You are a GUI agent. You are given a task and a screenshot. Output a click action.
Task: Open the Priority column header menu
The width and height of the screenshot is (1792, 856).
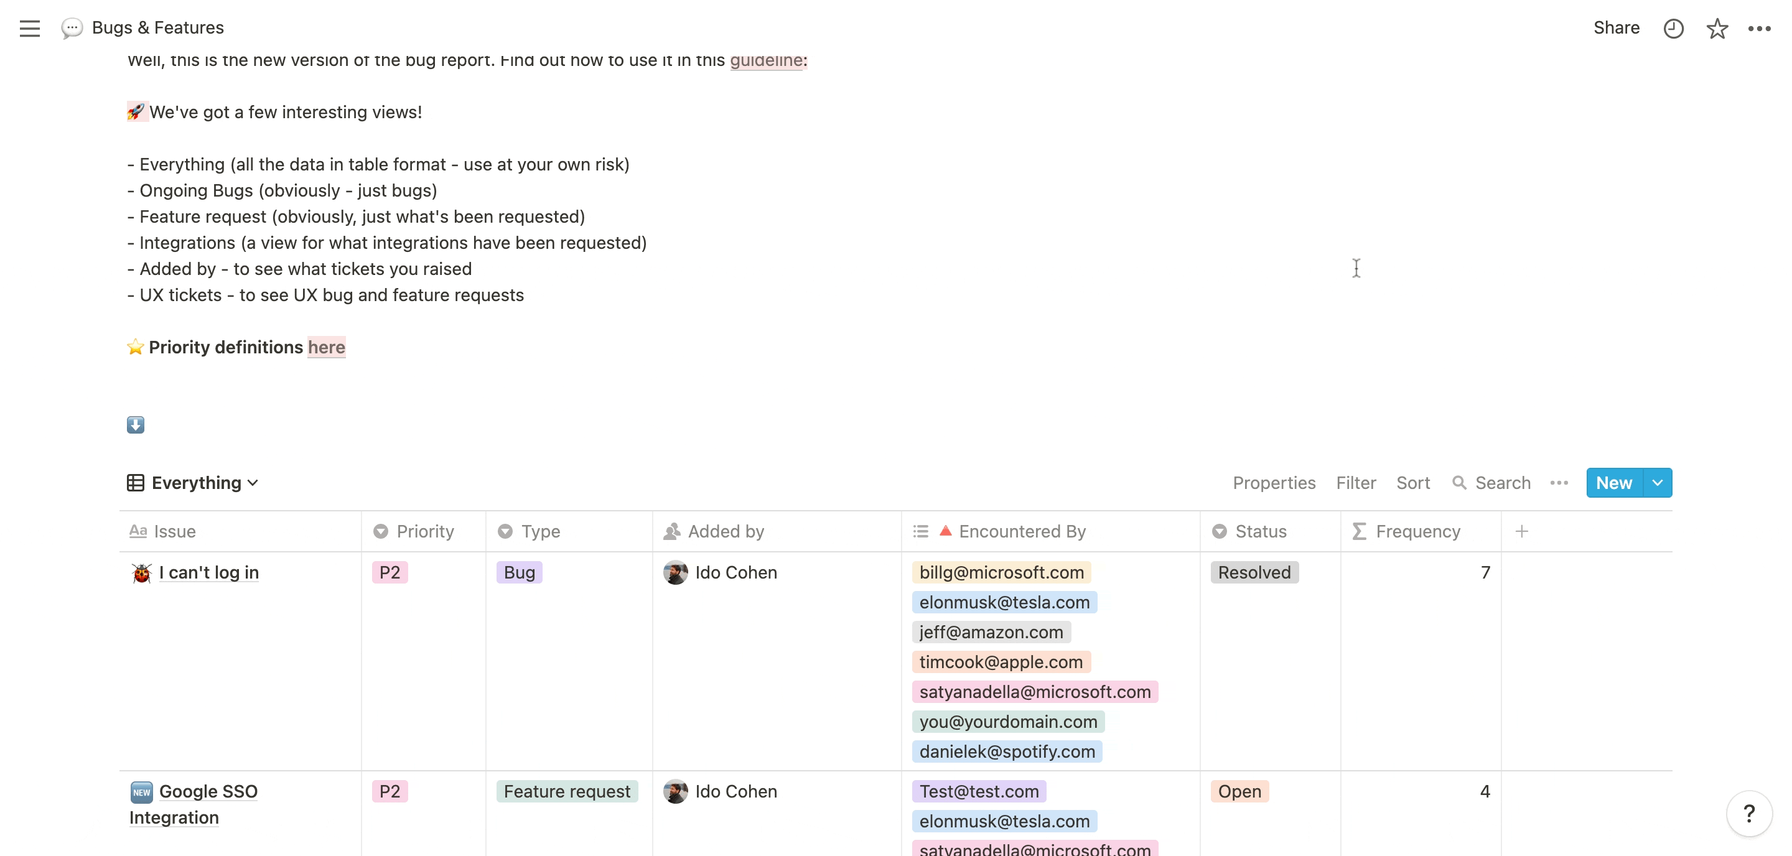tap(424, 531)
